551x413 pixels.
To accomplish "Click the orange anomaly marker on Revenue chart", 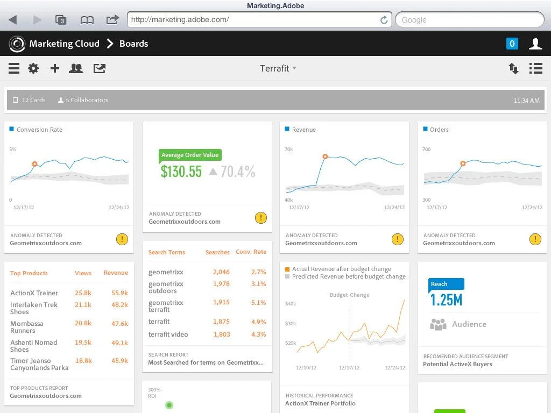I will click(x=326, y=156).
